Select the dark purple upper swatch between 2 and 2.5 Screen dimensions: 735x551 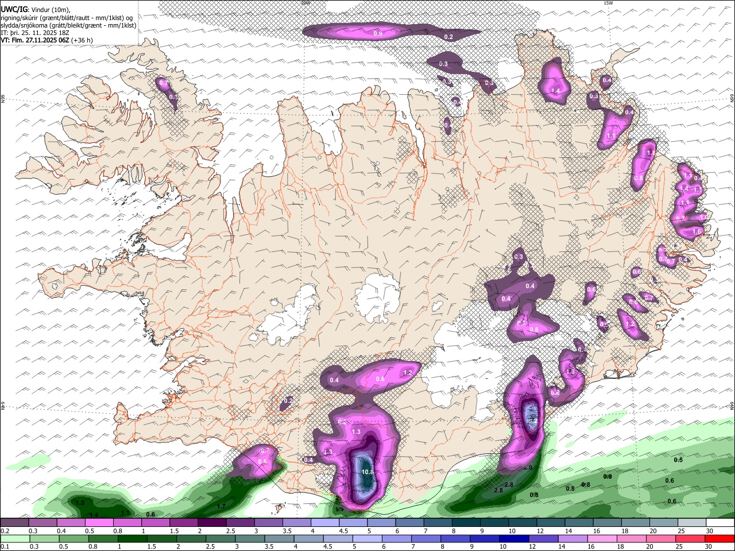212,523
